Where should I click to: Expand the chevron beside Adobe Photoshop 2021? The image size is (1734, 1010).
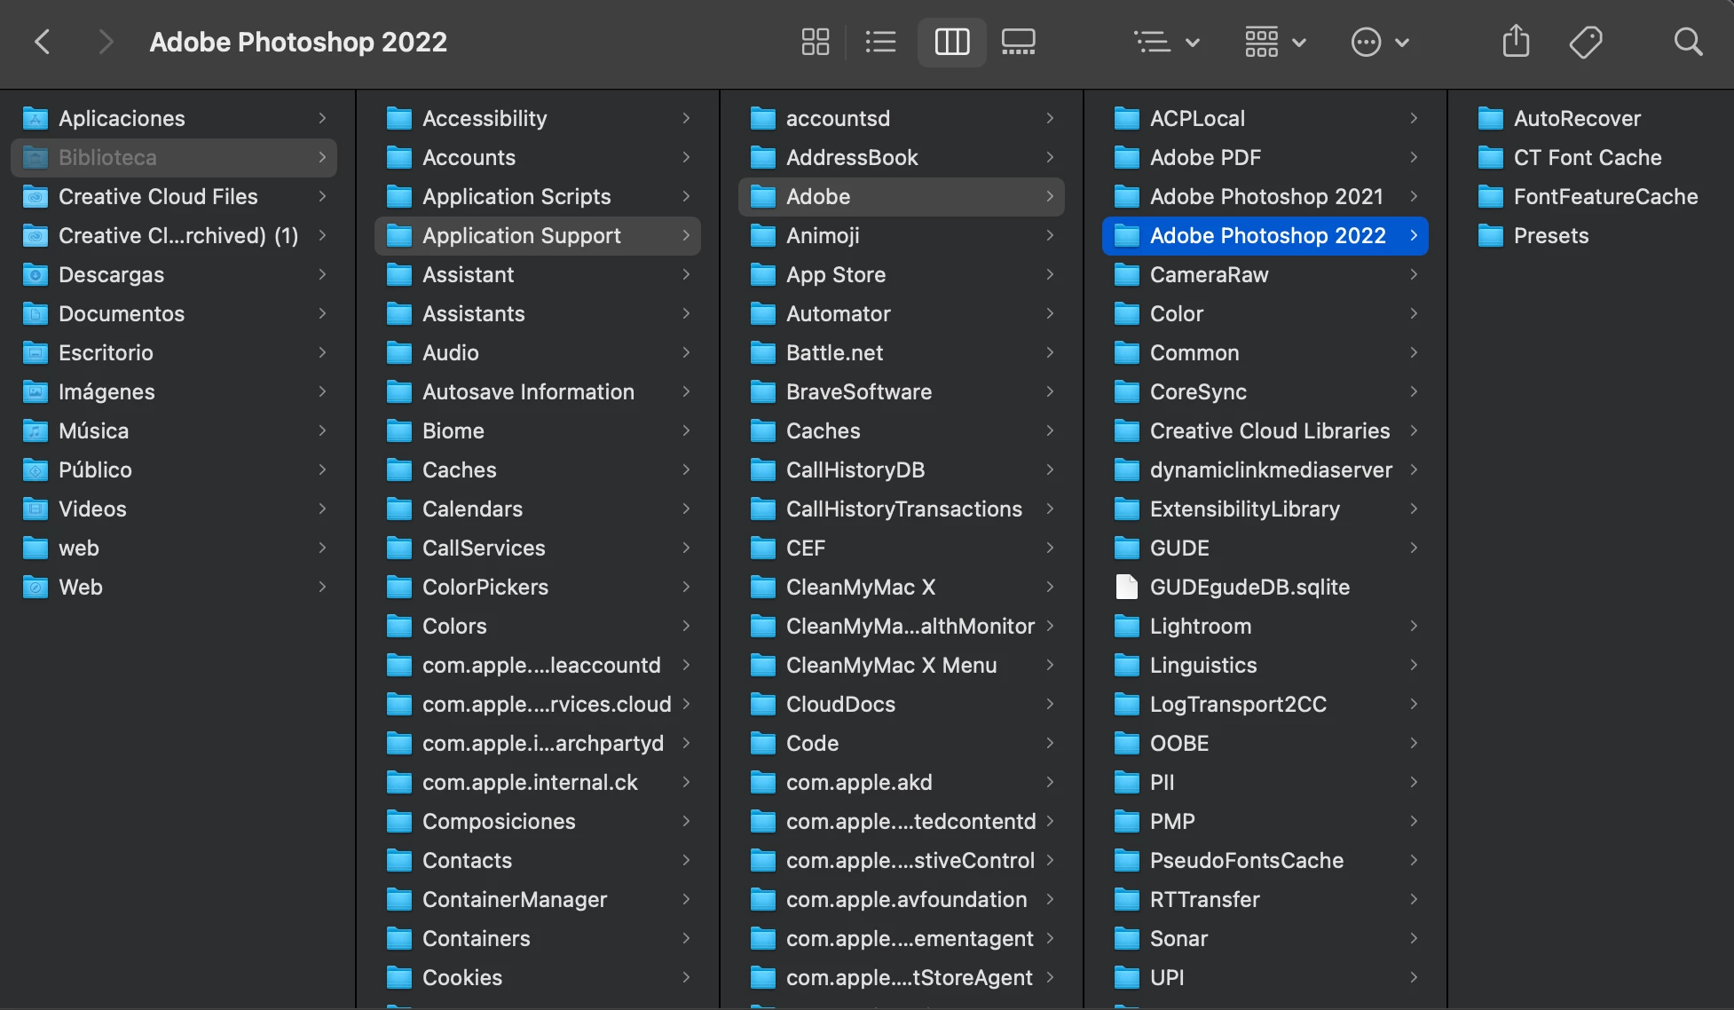[1413, 196]
